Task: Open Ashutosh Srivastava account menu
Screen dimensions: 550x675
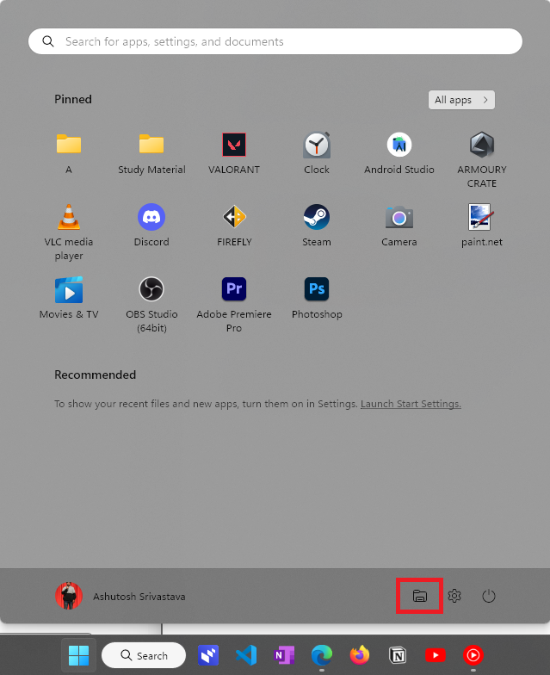Action: [x=121, y=596]
